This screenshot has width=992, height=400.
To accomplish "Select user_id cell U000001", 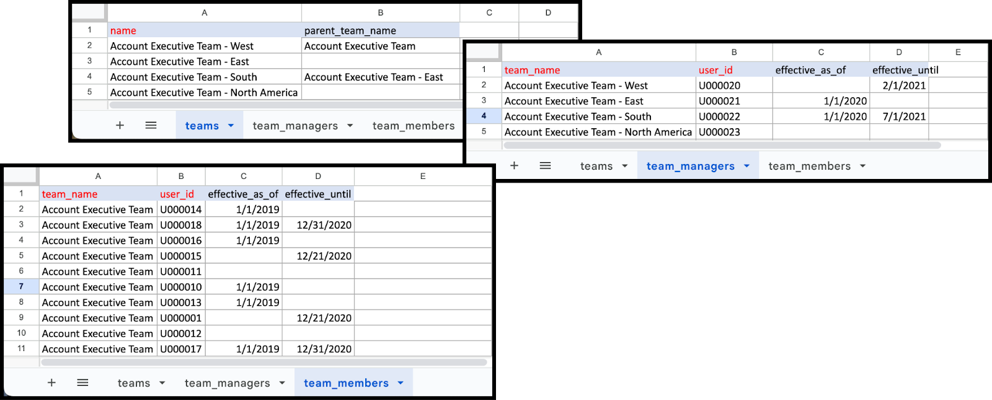I will tap(181, 318).
